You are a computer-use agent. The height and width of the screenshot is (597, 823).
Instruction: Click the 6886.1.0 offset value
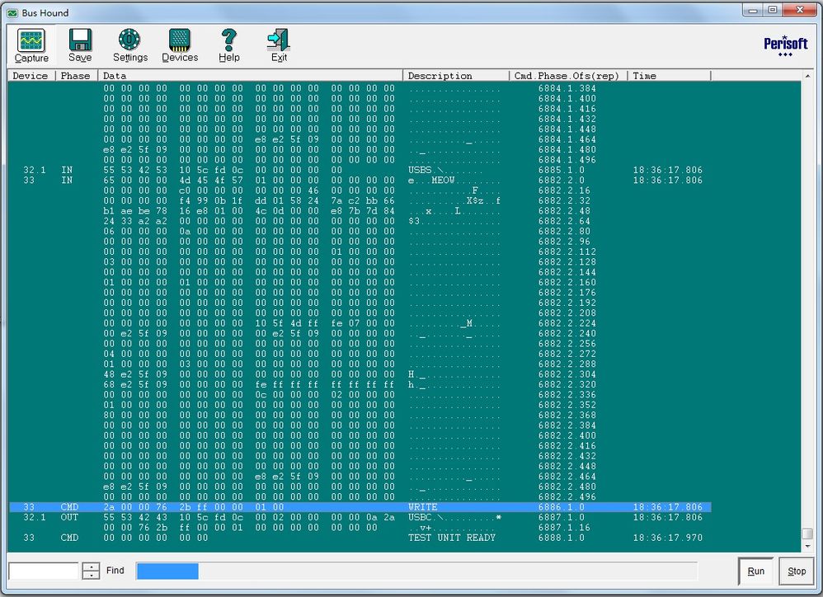coord(561,507)
